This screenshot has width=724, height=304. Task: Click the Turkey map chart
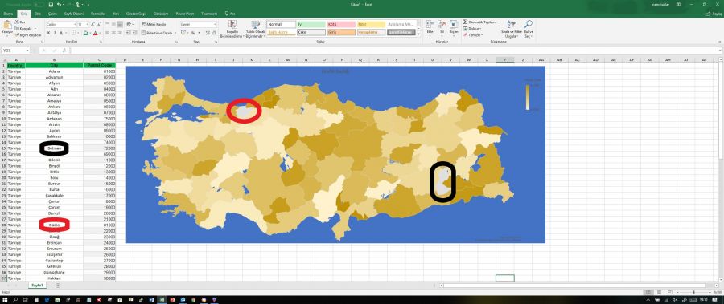pos(335,154)
